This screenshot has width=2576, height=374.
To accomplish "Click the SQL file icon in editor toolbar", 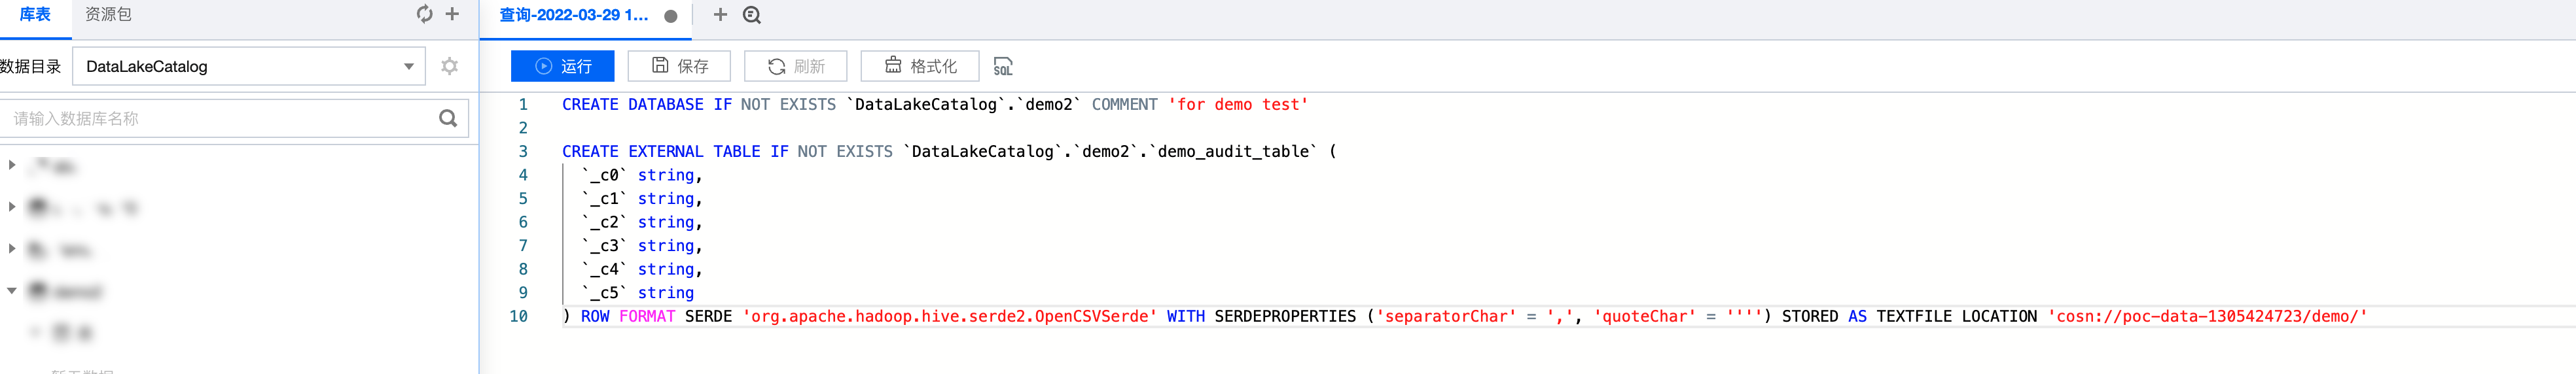I will (1002, 67).
